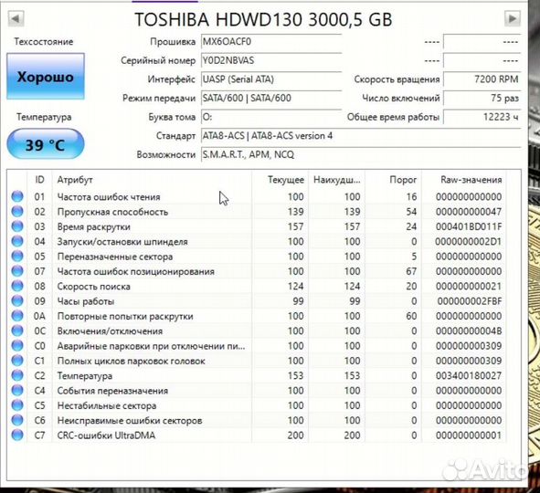Click raw value 0000000002D1
540x493 pixels.
[x=468, y=242]
